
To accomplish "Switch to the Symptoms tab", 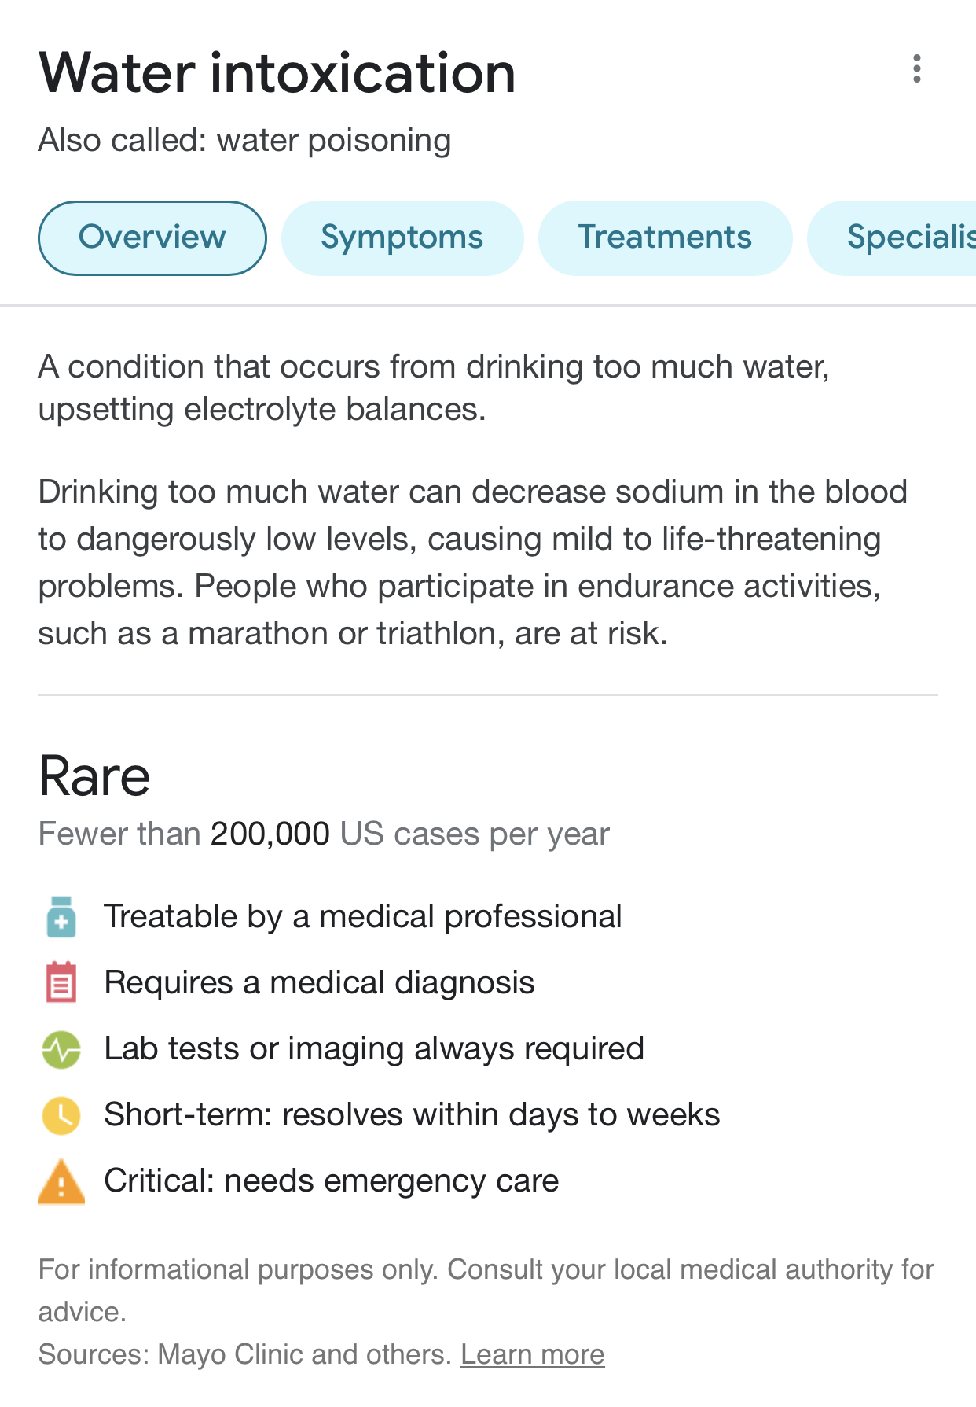I will pos(402,238).
